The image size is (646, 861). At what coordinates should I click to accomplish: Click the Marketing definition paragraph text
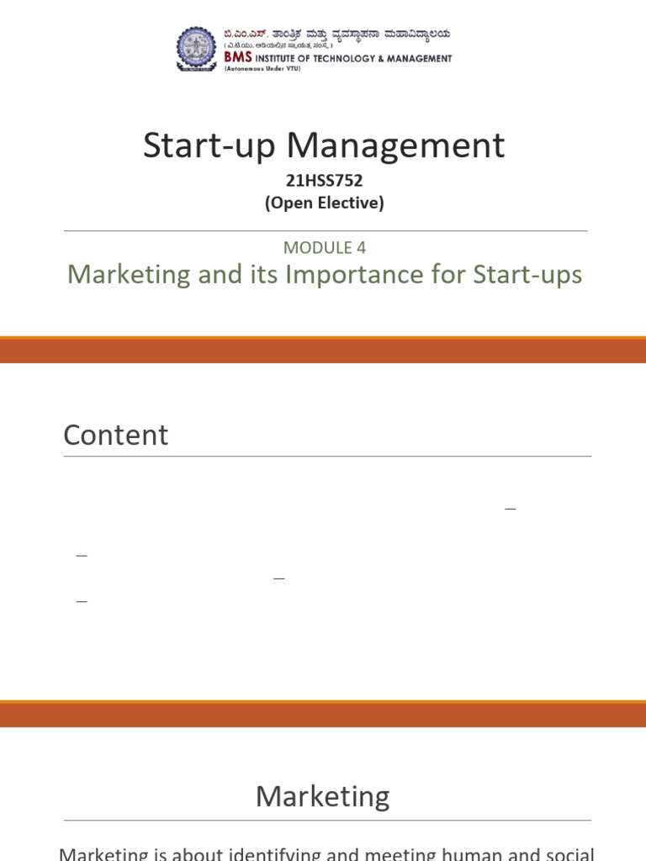[326, 853]
